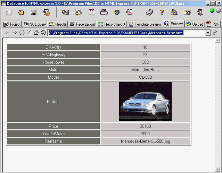Click the EPACity header cell
Viewport: 222px width, 173px height.
click(53, 47)
